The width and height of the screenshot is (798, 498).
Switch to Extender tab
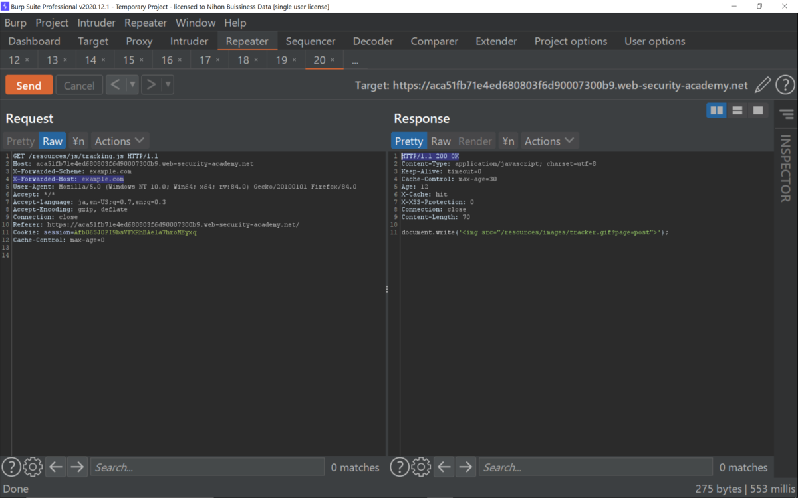click(x=496, y=41)
